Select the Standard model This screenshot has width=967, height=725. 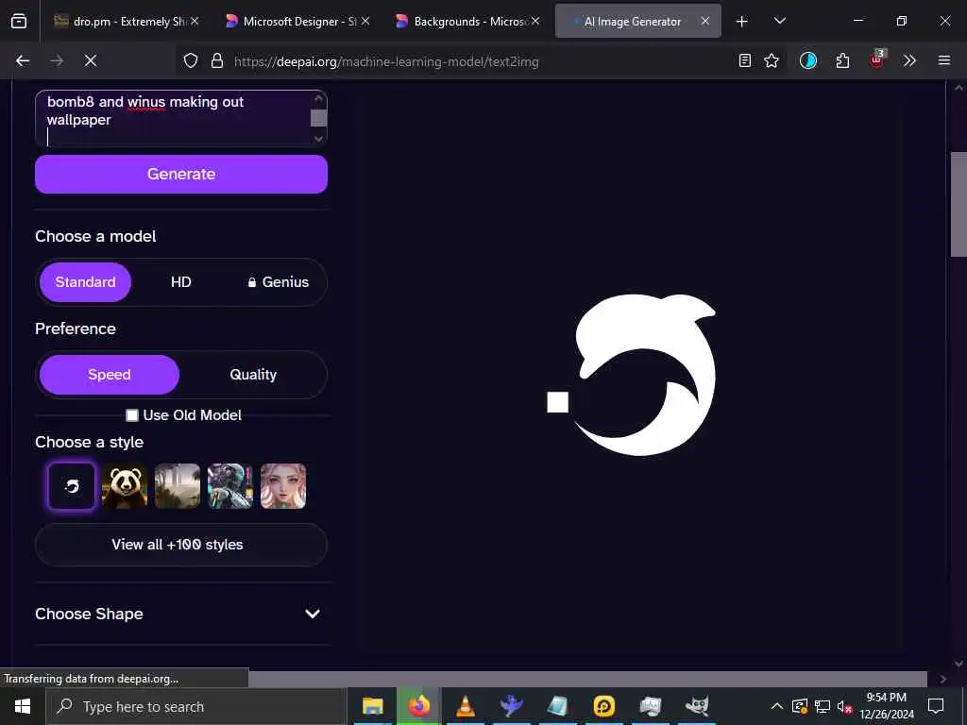point(85,282)
